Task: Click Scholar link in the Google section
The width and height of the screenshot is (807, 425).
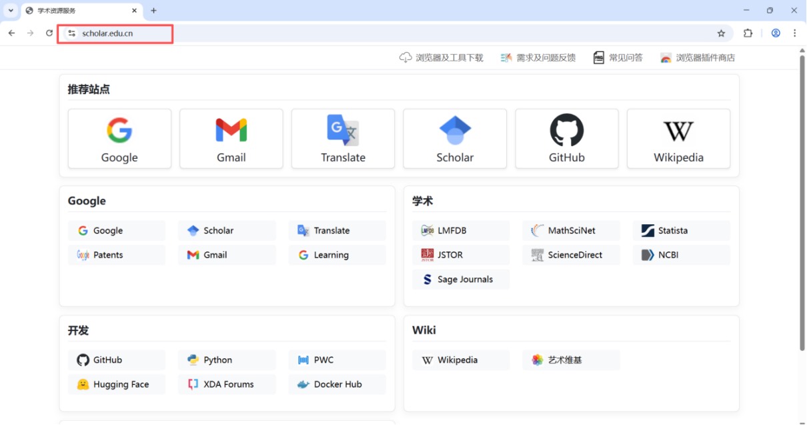Action: 227,231
